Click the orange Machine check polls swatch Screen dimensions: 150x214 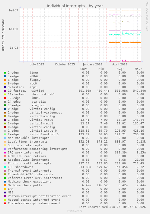5,185
